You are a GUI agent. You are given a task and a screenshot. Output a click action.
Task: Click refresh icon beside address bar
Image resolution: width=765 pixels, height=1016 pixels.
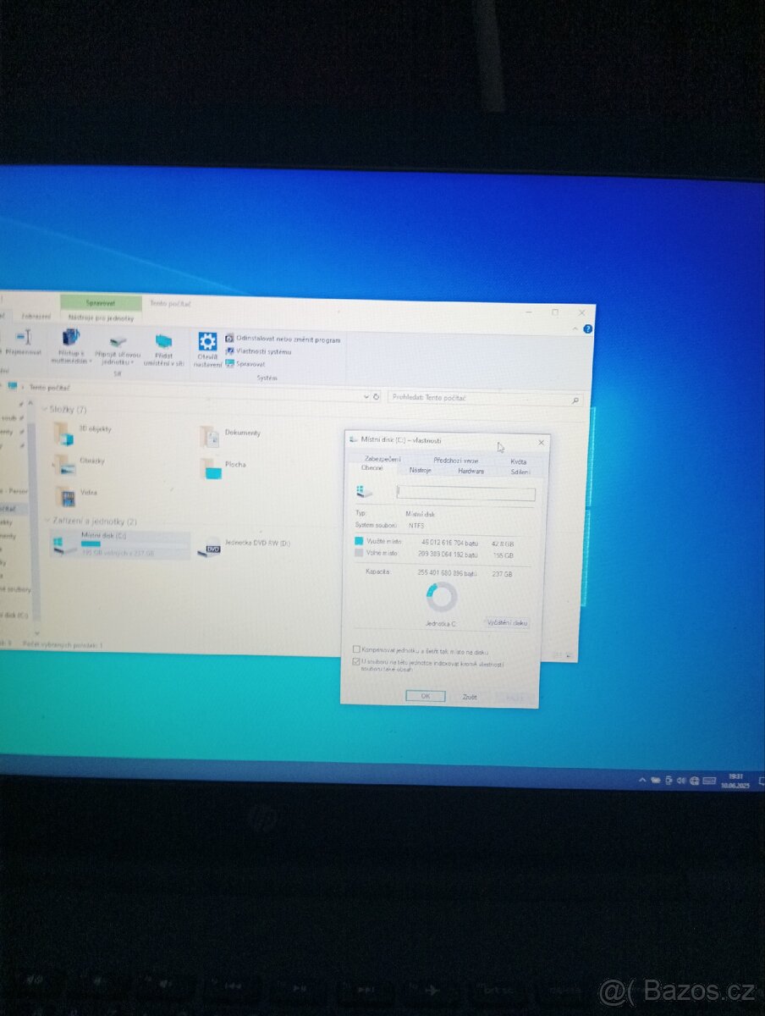(377, 396)
